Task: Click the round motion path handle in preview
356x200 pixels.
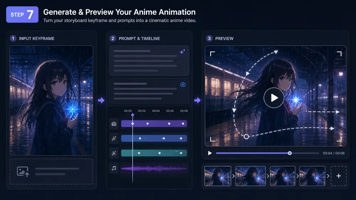Action: tap(246, 137)
